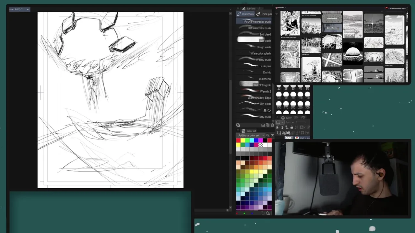The width and height of the screenshot is (415, 233).
Task: Click the apply mask to layer icon
Action: click(x=307, y=133)
